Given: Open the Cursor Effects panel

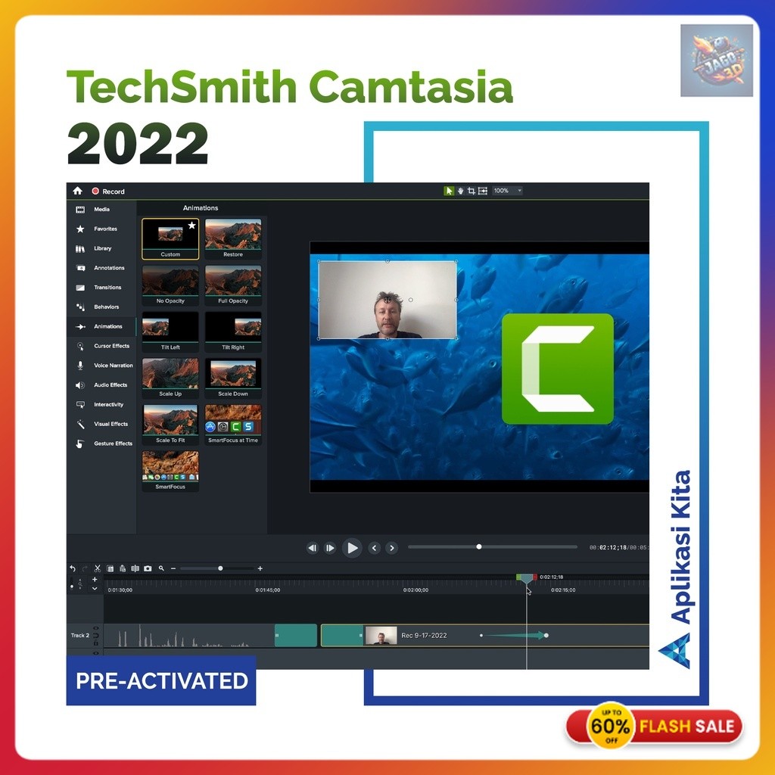Looking at the screenshot, I should (102, 346).
